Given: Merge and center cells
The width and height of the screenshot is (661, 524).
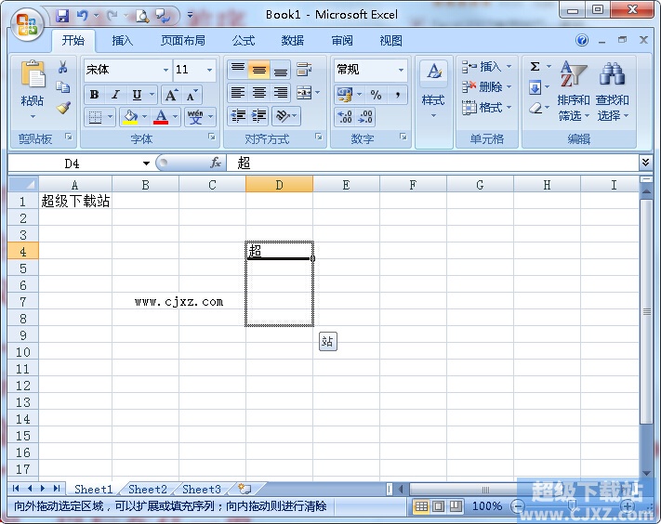Looking at the screenshot, I should click(x=304, y=93).
